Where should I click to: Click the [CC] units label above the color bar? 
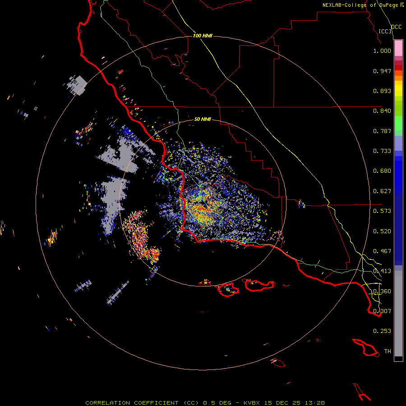pos(385,31)
